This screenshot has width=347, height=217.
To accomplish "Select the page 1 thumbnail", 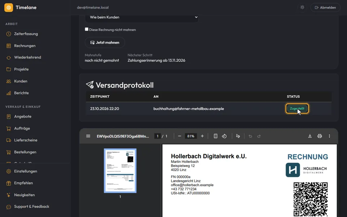I will [120, 170].
